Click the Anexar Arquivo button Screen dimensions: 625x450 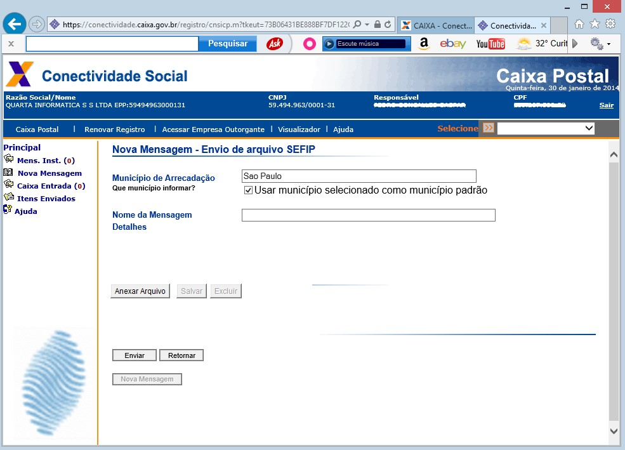(x=140, y=291)
